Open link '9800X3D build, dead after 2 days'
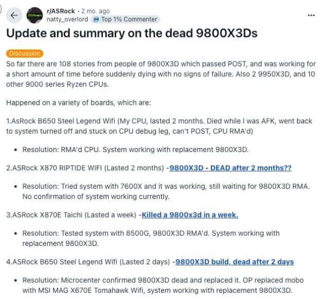This screenshot has width=321, height=299. click(x=235, y=262)
